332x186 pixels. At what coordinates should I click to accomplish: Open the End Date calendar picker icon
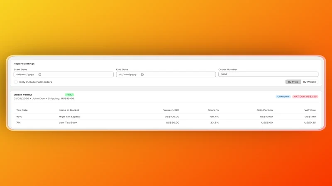tap(142, 74)
